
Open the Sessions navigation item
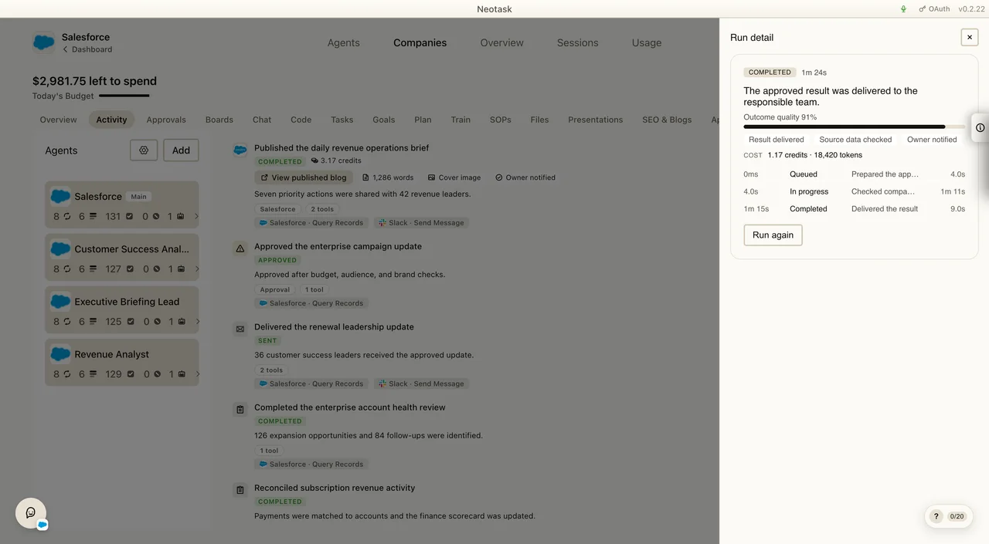(x=577, y=43)
